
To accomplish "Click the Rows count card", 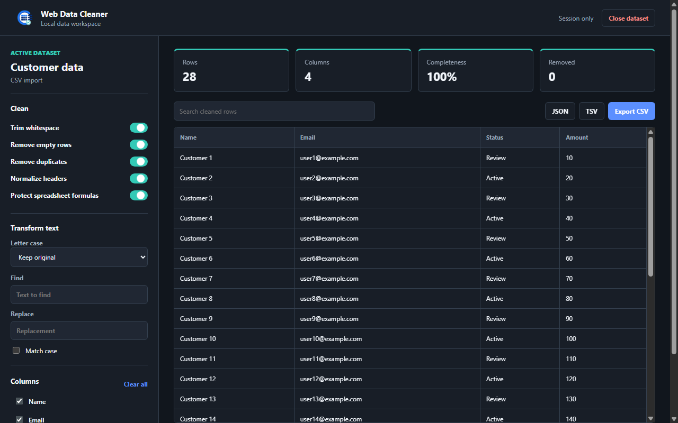I will (231, 70).
